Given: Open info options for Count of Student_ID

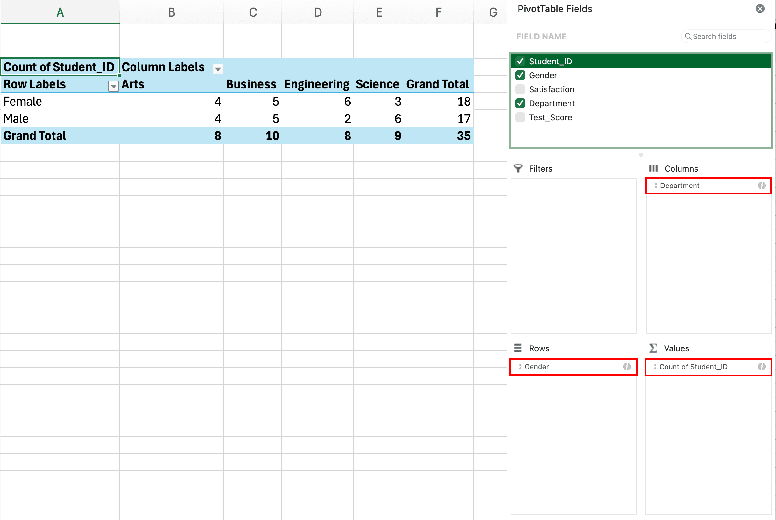Looking at the screenshot, I should click(x=761, y=367).
